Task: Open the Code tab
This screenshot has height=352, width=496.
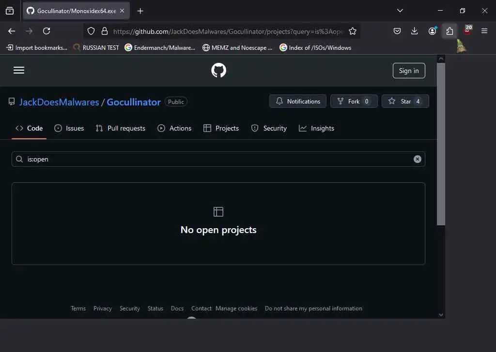Action: click(29, 128)
